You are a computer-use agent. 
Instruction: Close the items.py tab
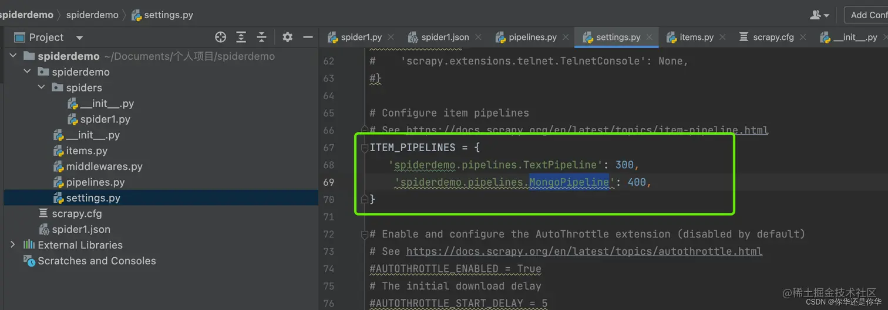[722, 37]
